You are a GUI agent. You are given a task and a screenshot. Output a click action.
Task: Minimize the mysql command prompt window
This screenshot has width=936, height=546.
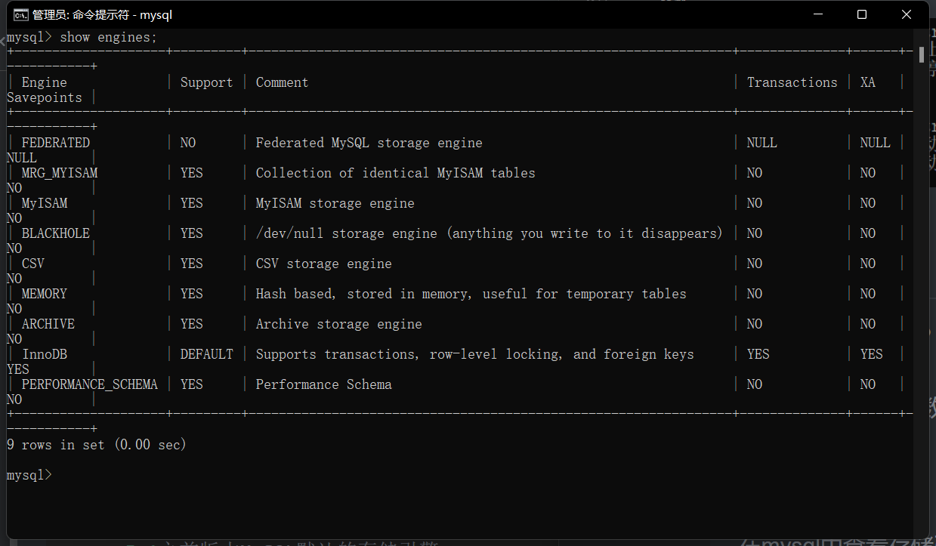click(817, 14)
